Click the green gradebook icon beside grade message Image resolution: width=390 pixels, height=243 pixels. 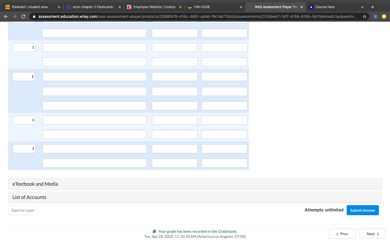(154, 231)
